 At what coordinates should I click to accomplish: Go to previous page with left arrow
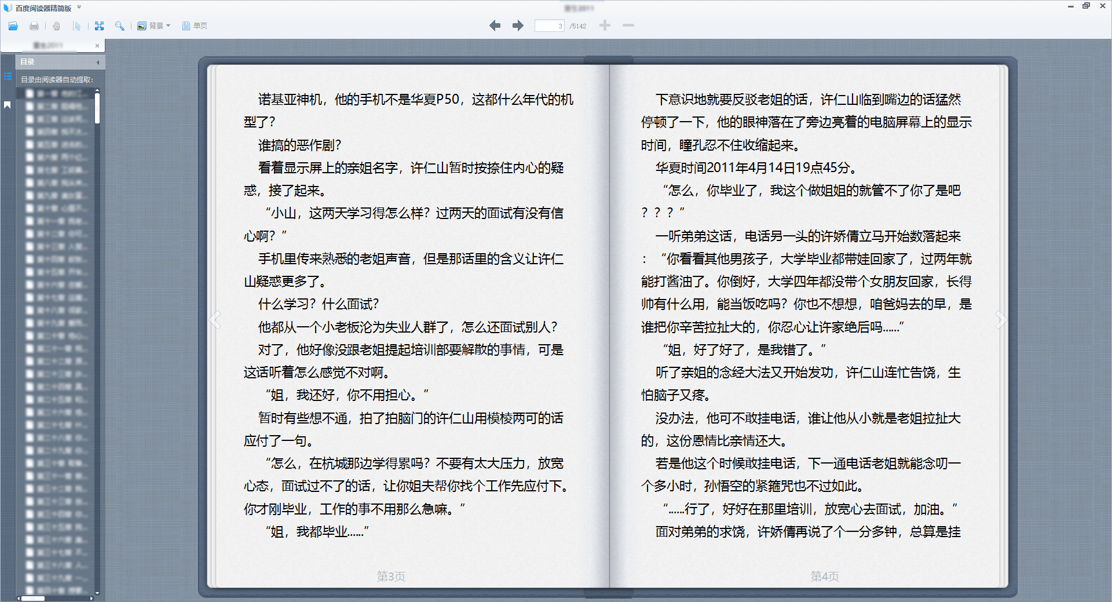click(x=495, y=25)
